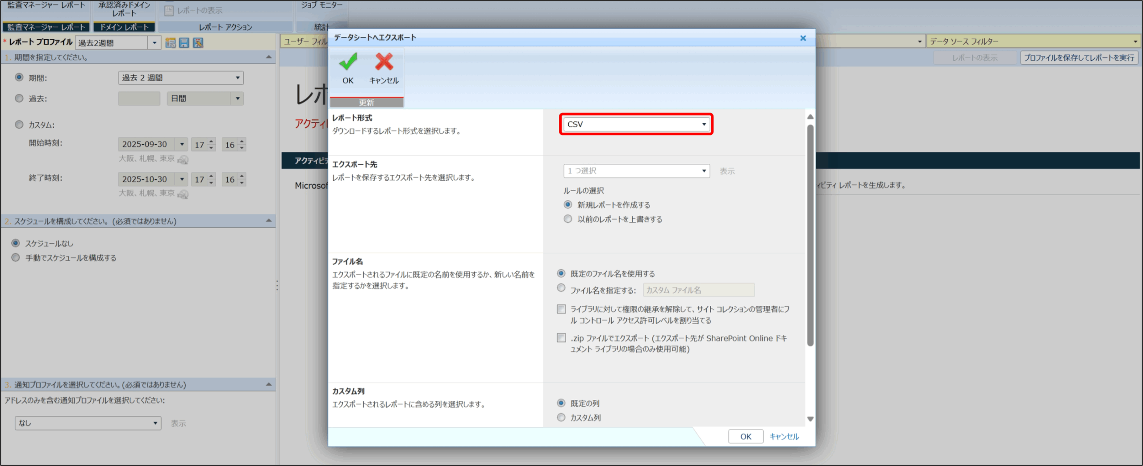Click OK button at dialog bottom
This screenshot has height=466, width=1143.
[x=745, y=437]
